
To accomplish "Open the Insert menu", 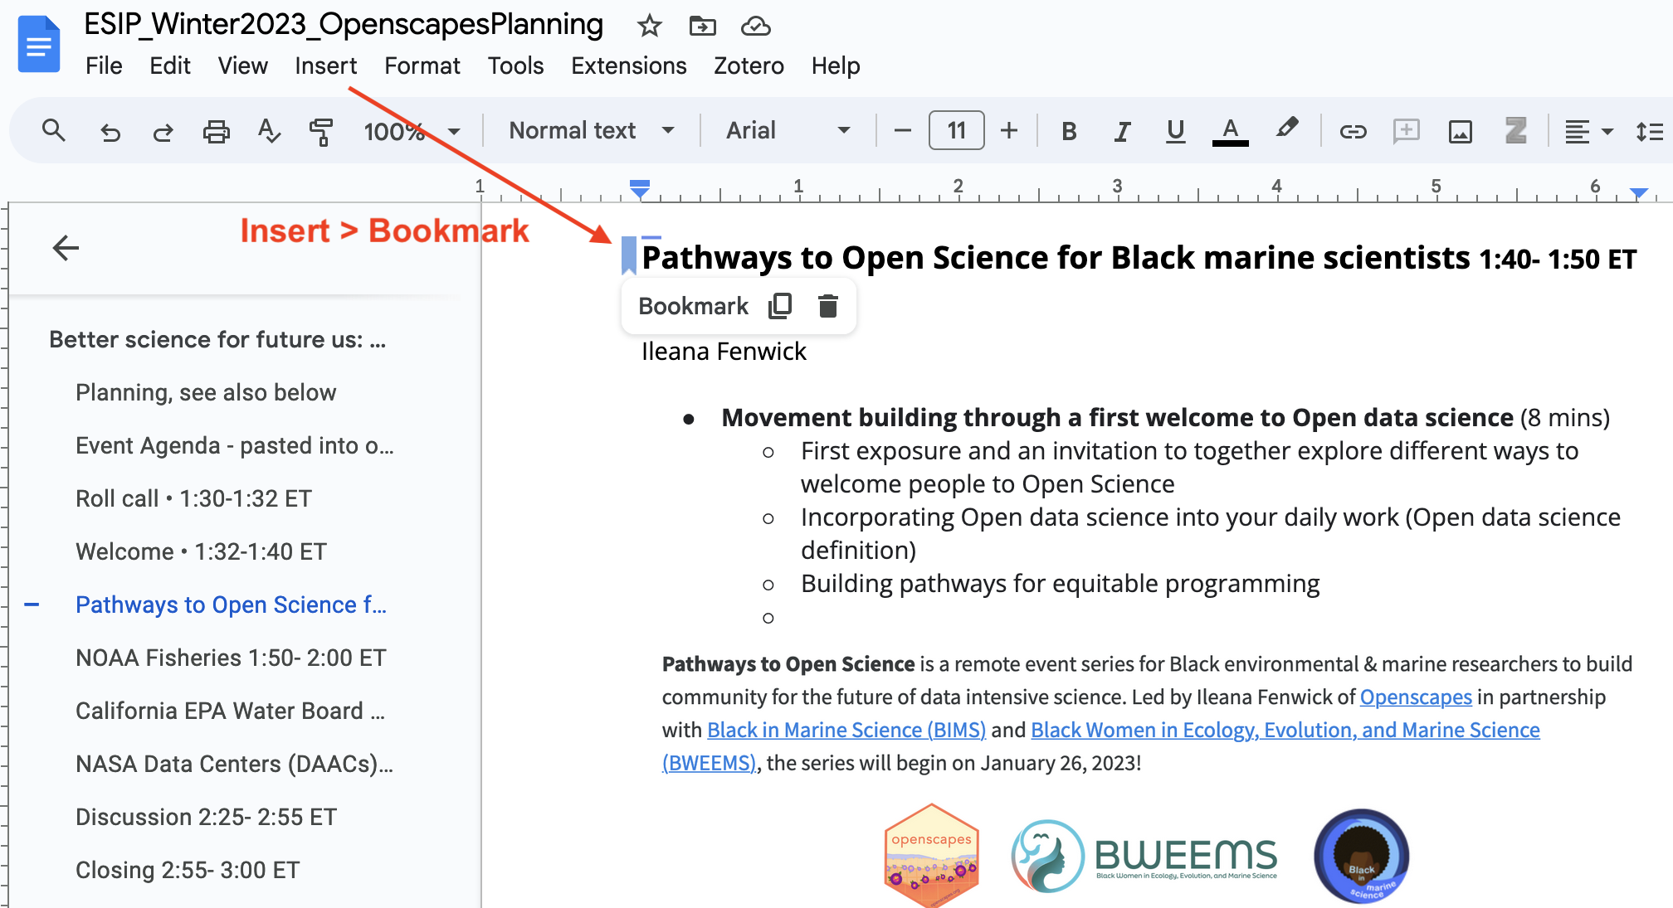I will pos(325,66).
